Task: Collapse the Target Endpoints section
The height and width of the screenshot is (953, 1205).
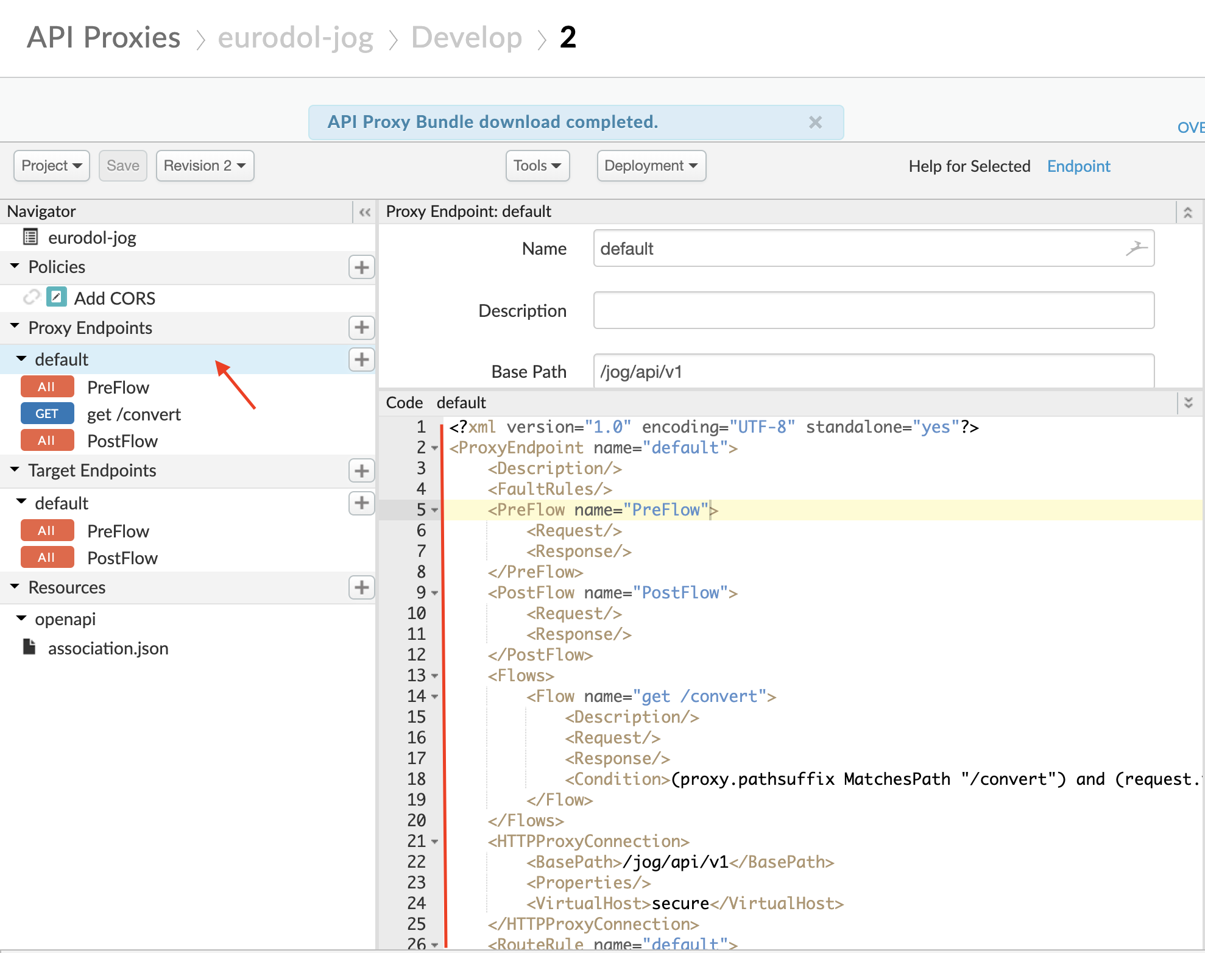Action: (15, 469)
